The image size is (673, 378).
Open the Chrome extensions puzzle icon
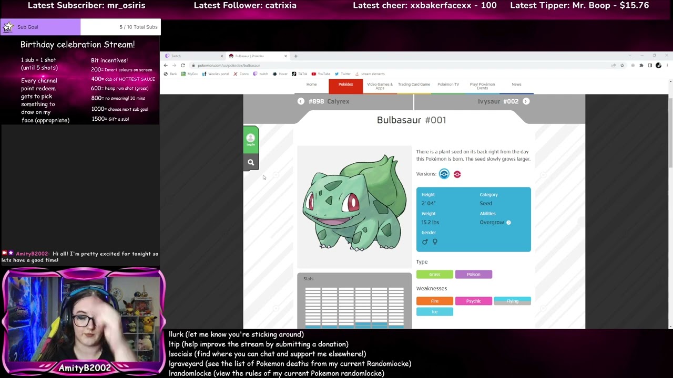pos(641,66)
